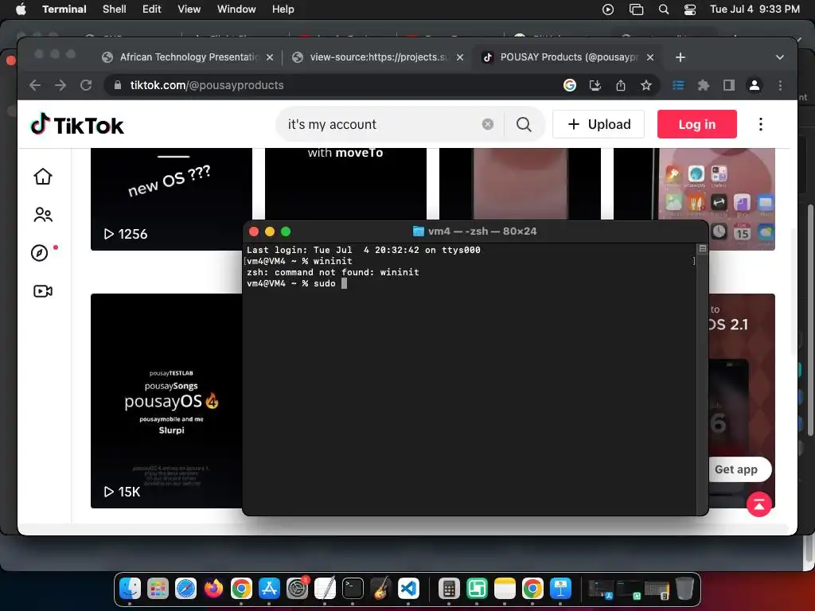Open Firefox from the Dock
The height and width of the screenshot is (611, 815).
pos(213,589)
